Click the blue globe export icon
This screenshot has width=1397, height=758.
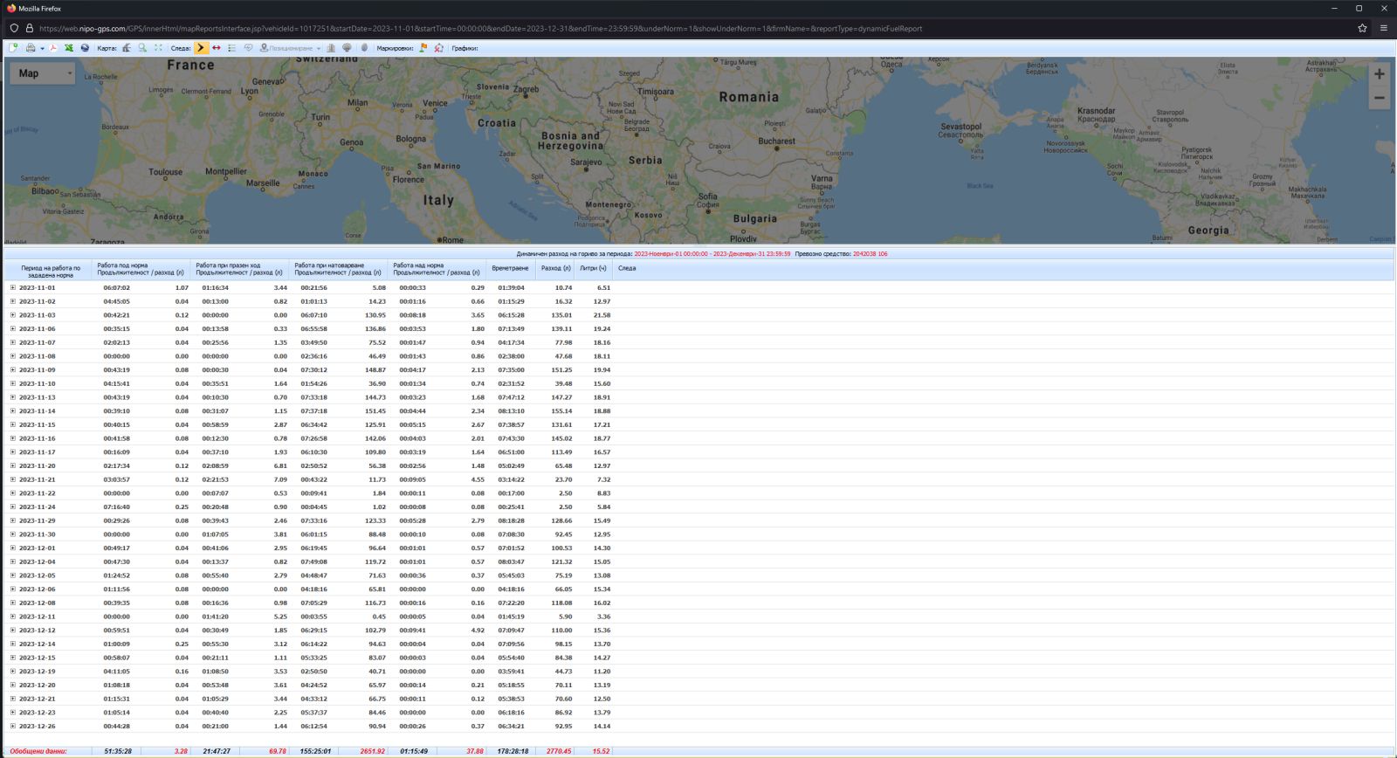[x=85, y=48]
